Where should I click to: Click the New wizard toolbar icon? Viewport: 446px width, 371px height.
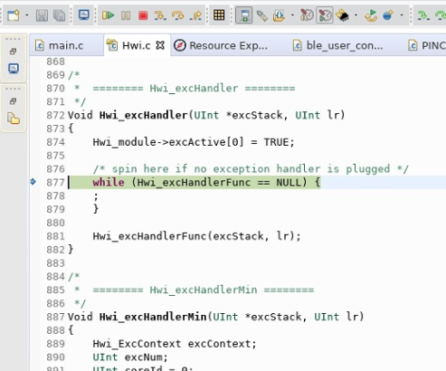point(14,15)
